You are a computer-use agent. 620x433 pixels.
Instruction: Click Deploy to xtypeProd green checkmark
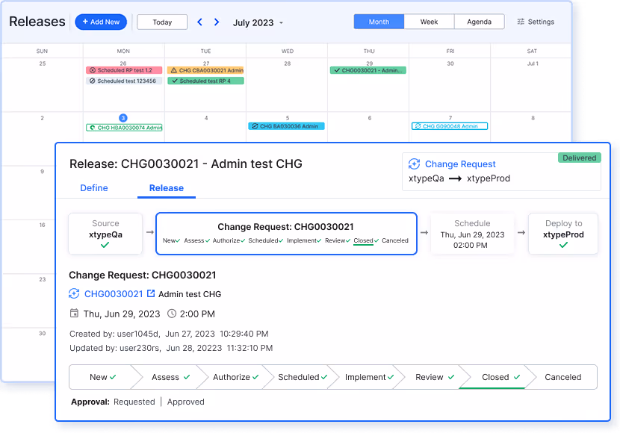(563, 246)
